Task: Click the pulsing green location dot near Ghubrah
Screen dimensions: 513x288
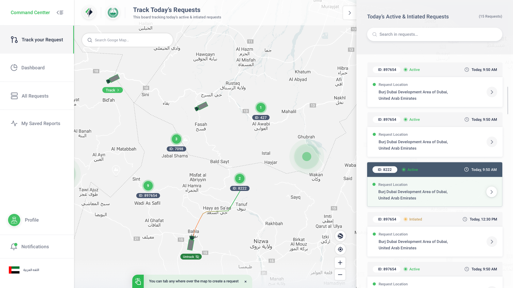Action: coord(307,157)
